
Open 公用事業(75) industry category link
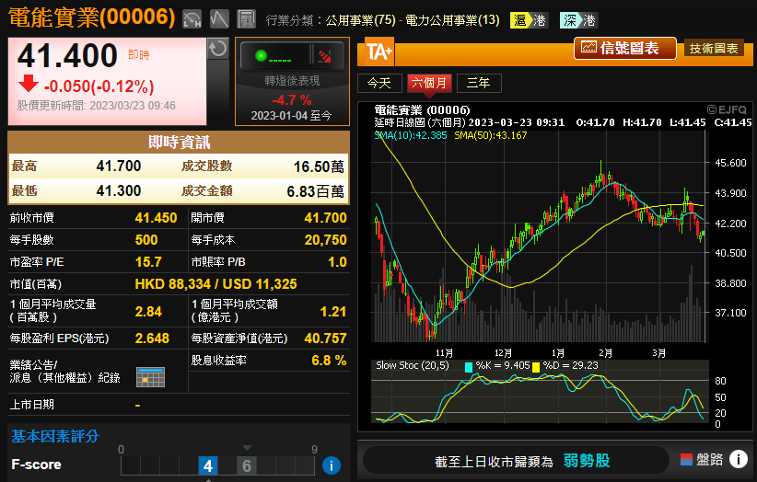361,20
